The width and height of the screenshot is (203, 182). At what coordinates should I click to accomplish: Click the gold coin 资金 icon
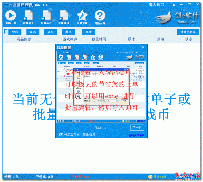coord(150,177)
